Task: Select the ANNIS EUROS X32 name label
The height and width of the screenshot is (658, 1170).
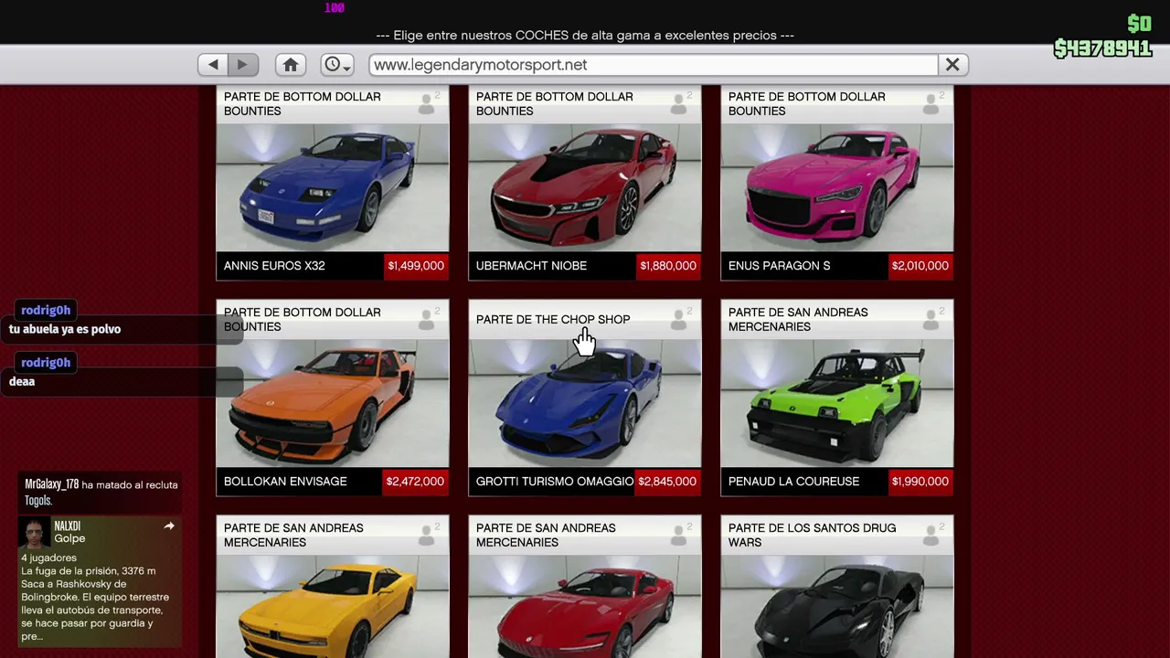Action: 274,266
